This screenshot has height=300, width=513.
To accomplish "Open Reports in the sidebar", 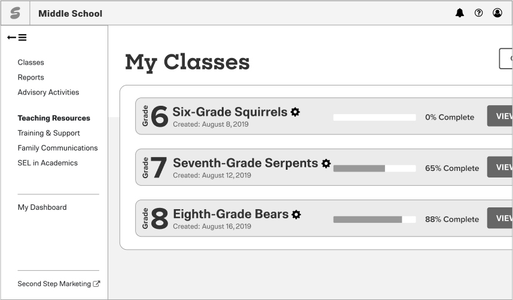I will tap(31, 77).
